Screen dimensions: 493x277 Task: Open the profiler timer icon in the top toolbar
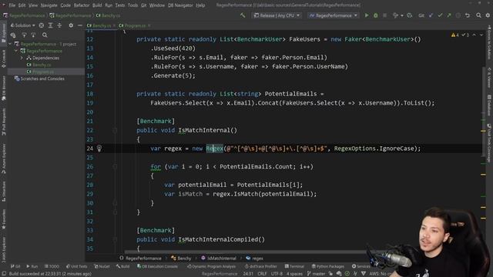tap(409, 15)
